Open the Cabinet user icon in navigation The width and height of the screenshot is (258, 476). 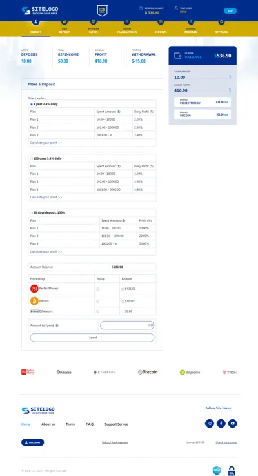coord(35,22)
